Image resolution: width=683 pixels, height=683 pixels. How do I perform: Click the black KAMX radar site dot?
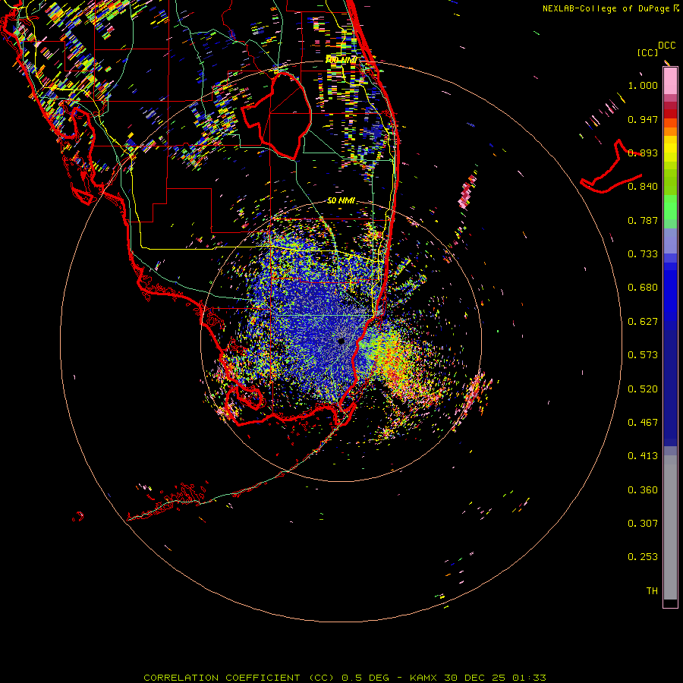[x=341, y=341]
